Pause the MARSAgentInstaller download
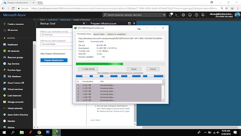This screenshot has height=136, width=241. [x=134, y=69]
